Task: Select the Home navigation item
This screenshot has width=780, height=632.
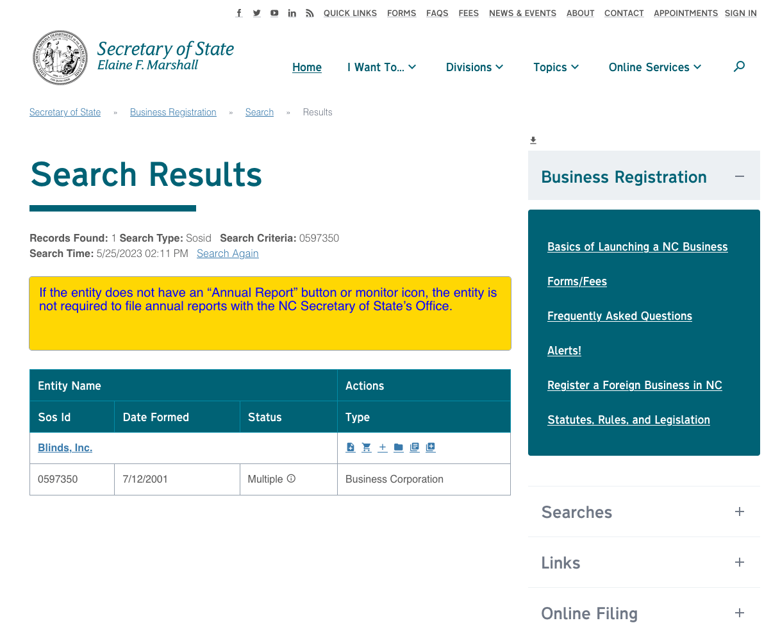Action: pyautogui.click(x=306, y=67)
